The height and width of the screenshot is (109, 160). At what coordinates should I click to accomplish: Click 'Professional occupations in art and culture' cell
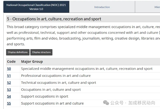(90, 76)
